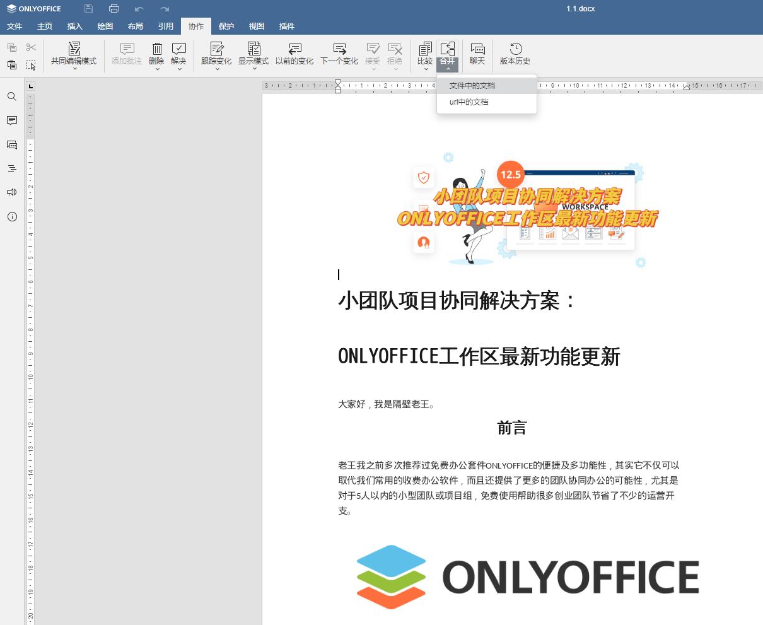Screen dimensions: 763x625
Task: Open the navigation headings panel
Action: coord(11,168)
